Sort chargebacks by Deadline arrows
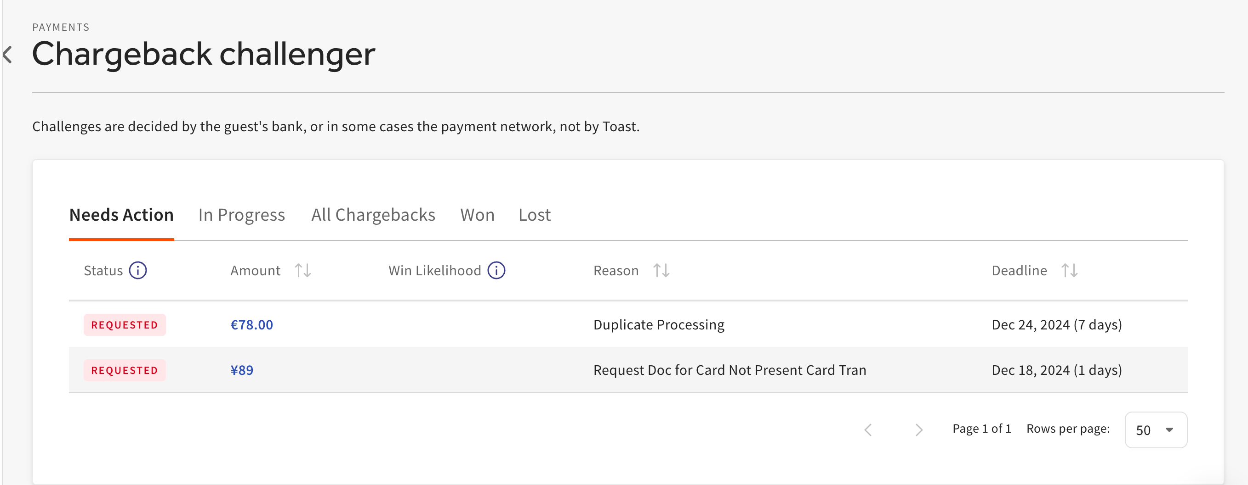 1069,270
